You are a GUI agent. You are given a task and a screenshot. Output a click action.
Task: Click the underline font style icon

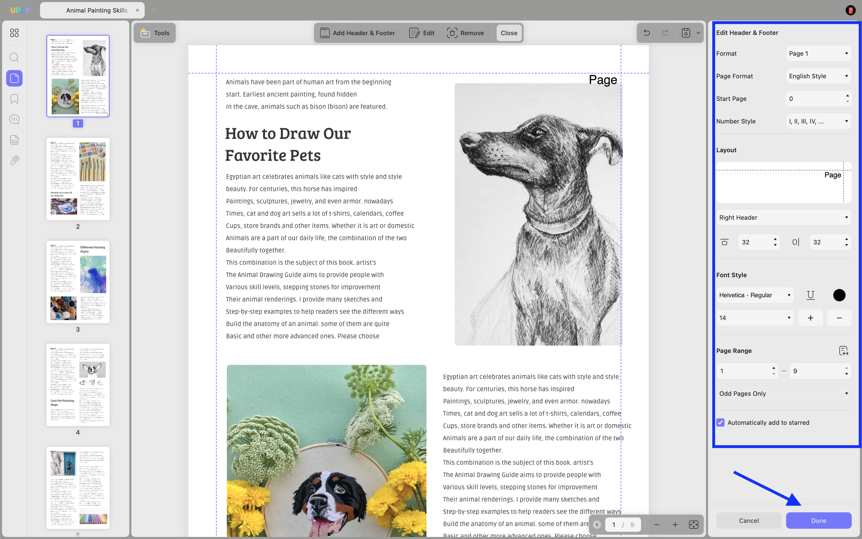coord(810,295)
